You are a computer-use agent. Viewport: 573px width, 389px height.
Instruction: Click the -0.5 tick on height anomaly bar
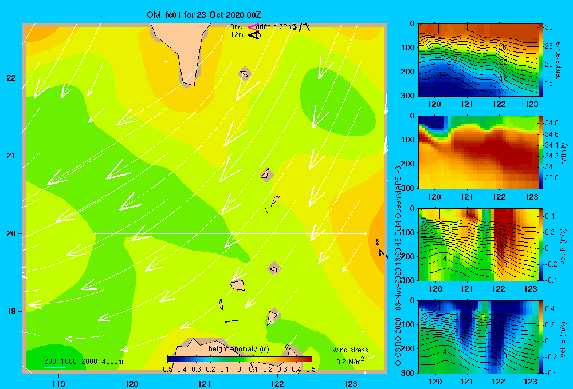tap(166, 370)
